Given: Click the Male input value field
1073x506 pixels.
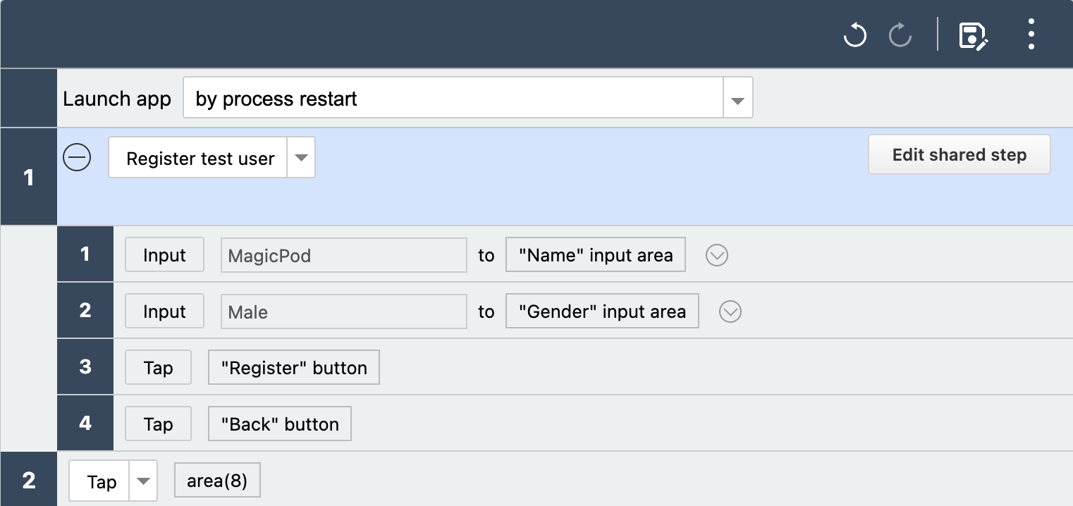Looking at the screenshot, I should click(x=344, y=311).
